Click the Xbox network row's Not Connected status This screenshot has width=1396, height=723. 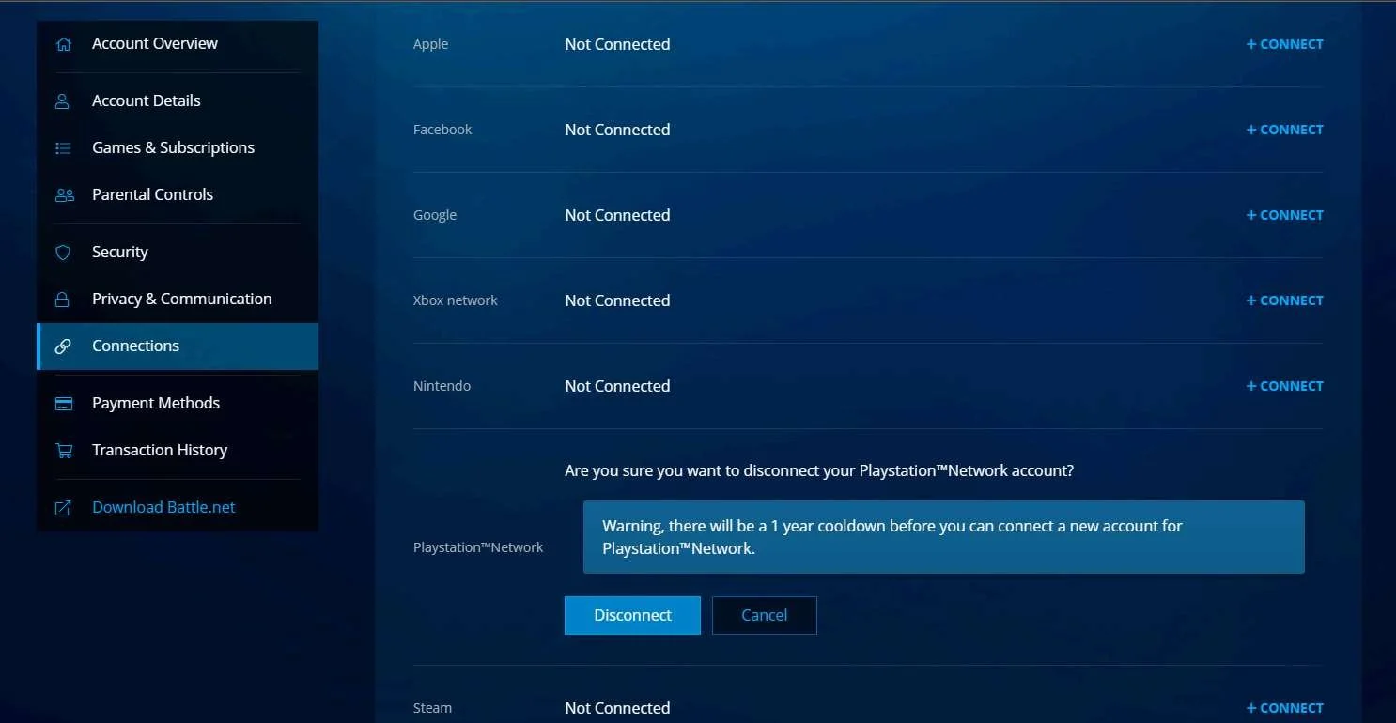617,300
